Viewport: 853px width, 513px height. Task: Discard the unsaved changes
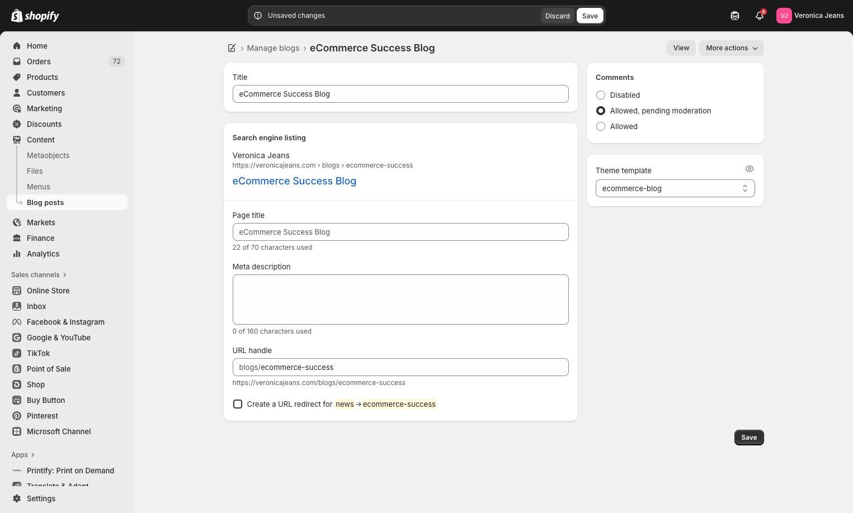pyautogui.click(x=557, y=16)
